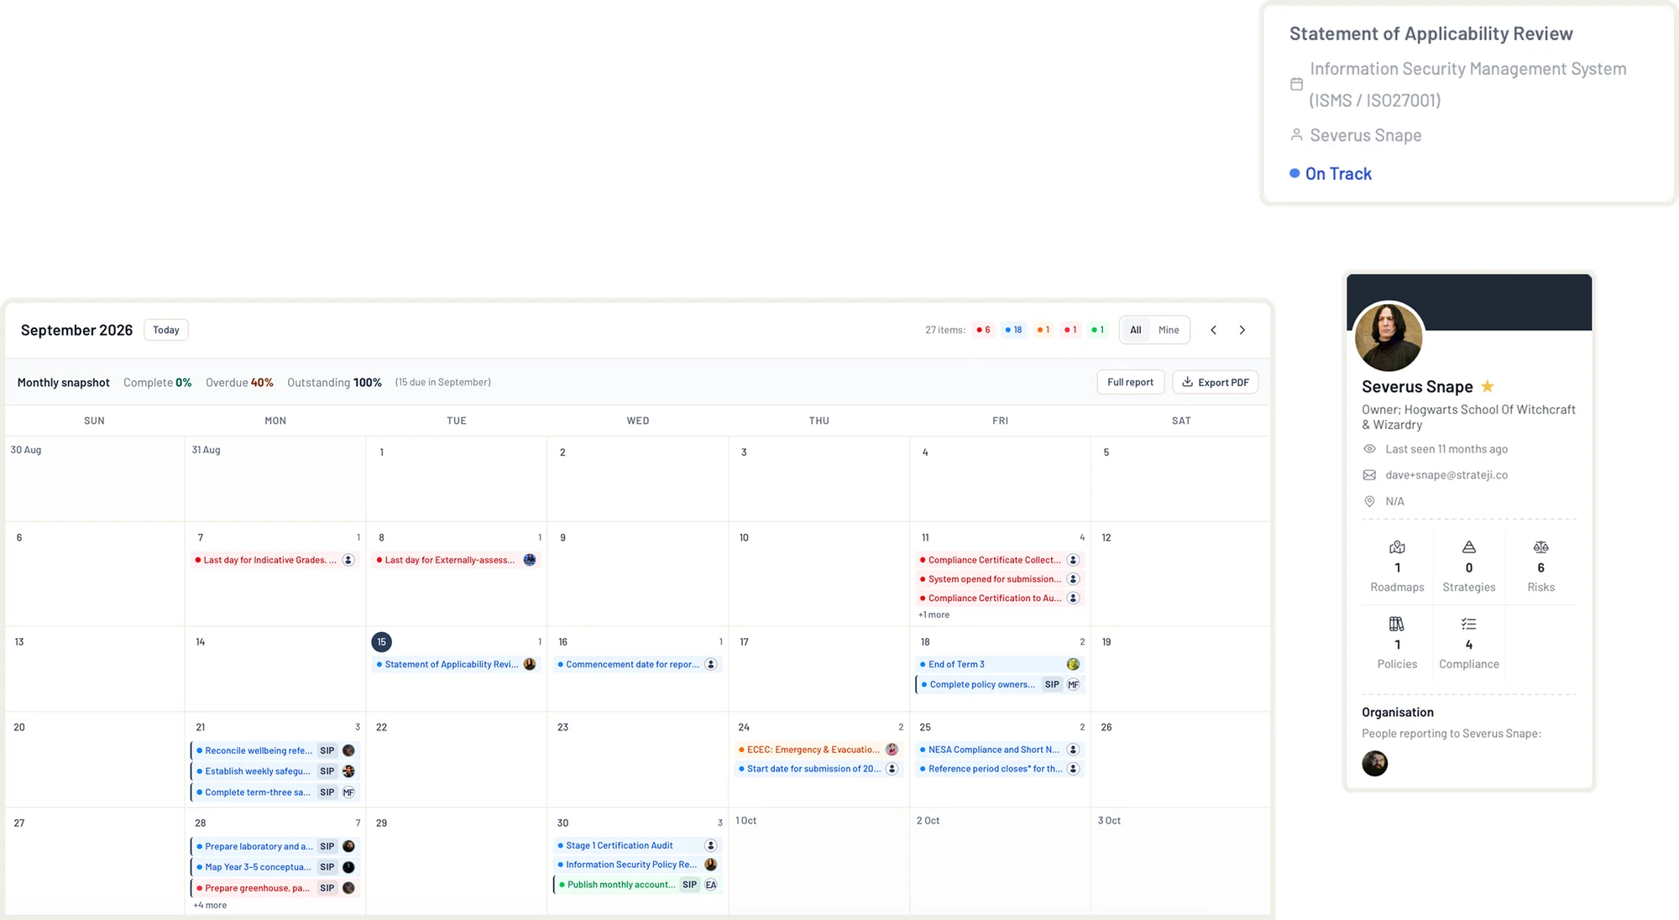Expand the +1 more items on September 11

pos(934,614)
